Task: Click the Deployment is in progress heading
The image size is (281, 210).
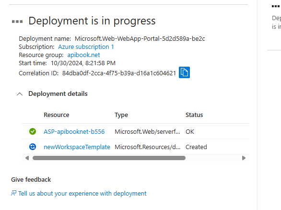Action: point(92,21)
